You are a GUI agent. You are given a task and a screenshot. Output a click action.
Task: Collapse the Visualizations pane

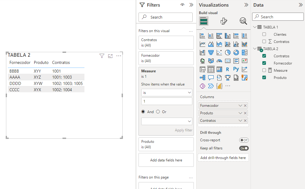(x=246, y=5)
